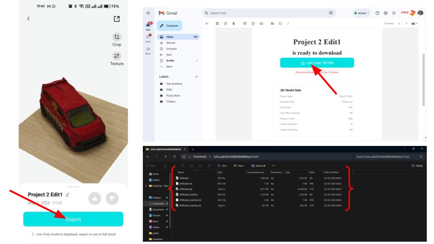This screenshot has height=244, width=434.
Task: Click the Gmail message vertical scrollbar
Action: tap(424, 80)
